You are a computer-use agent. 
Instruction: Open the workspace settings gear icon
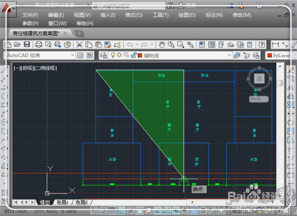tap(80, 56)
